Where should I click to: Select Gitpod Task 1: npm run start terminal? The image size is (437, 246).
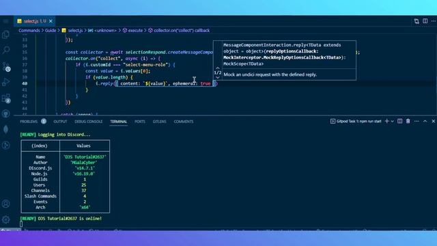(x=356, y=122)
